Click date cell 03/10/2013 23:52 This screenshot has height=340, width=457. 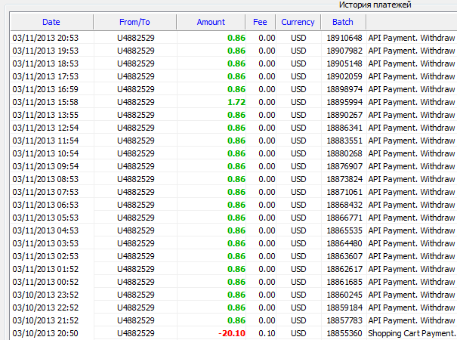click(45, 295)
